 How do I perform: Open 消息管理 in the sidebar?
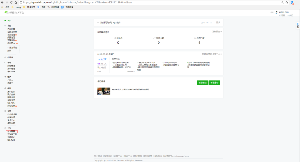click(11, 66)
